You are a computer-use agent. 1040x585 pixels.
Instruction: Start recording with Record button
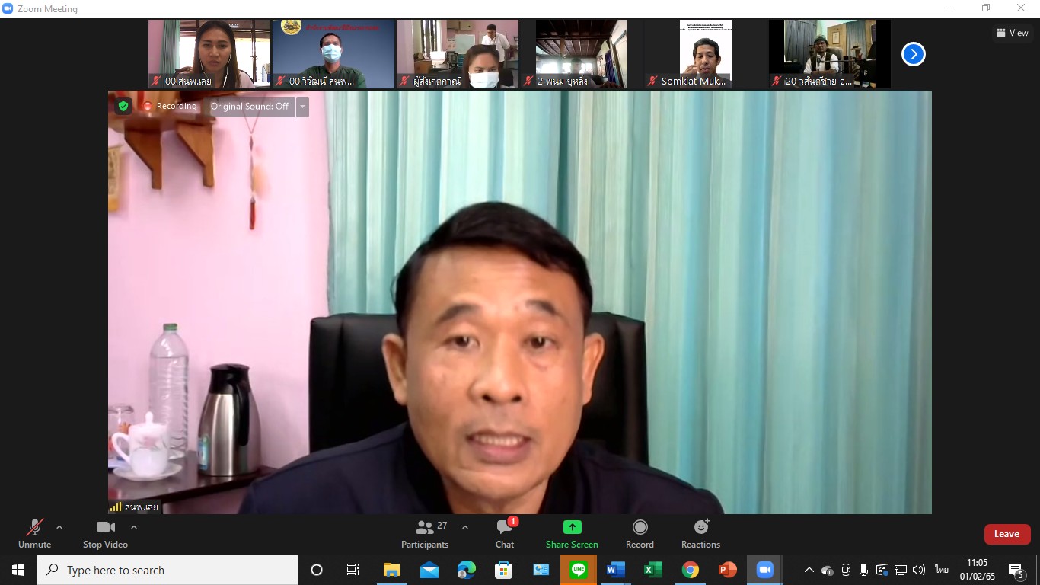click(x=640, y=533)
